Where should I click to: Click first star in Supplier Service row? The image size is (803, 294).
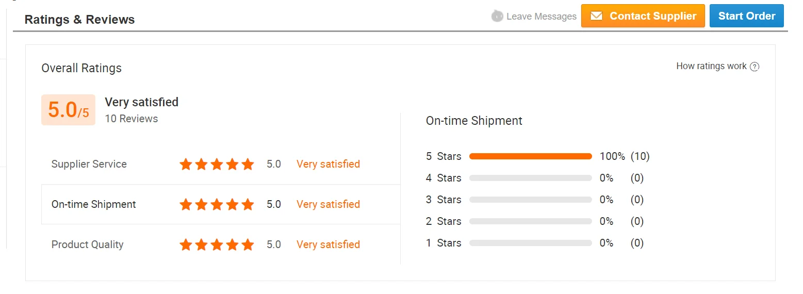[x=186, y=165]
